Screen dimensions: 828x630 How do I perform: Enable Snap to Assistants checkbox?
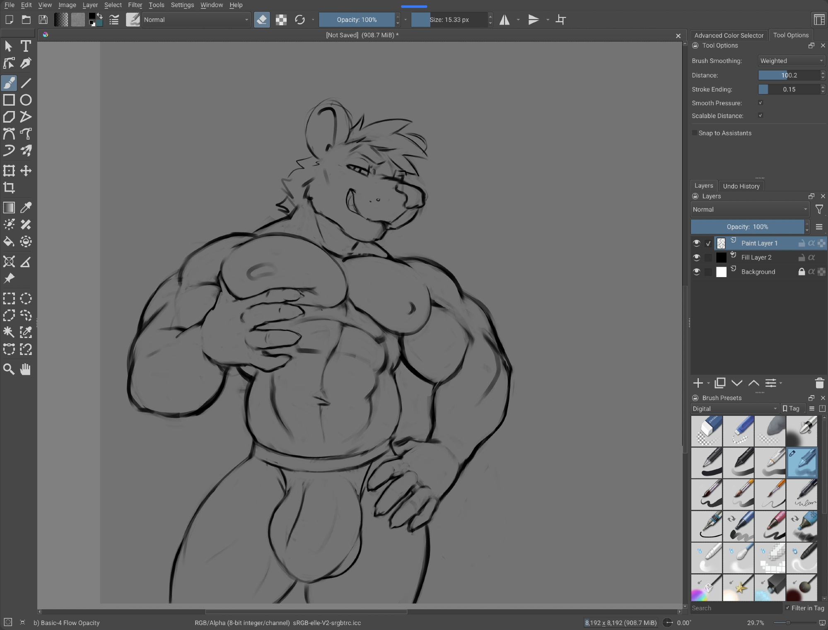coord(695,133)
